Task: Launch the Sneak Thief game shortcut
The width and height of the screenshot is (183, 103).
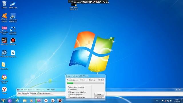Action: point(4,41)
